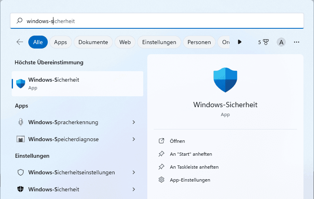
Task: Expand the Windows-Sicherheitseinstellungen chevron
Action: 134,172
